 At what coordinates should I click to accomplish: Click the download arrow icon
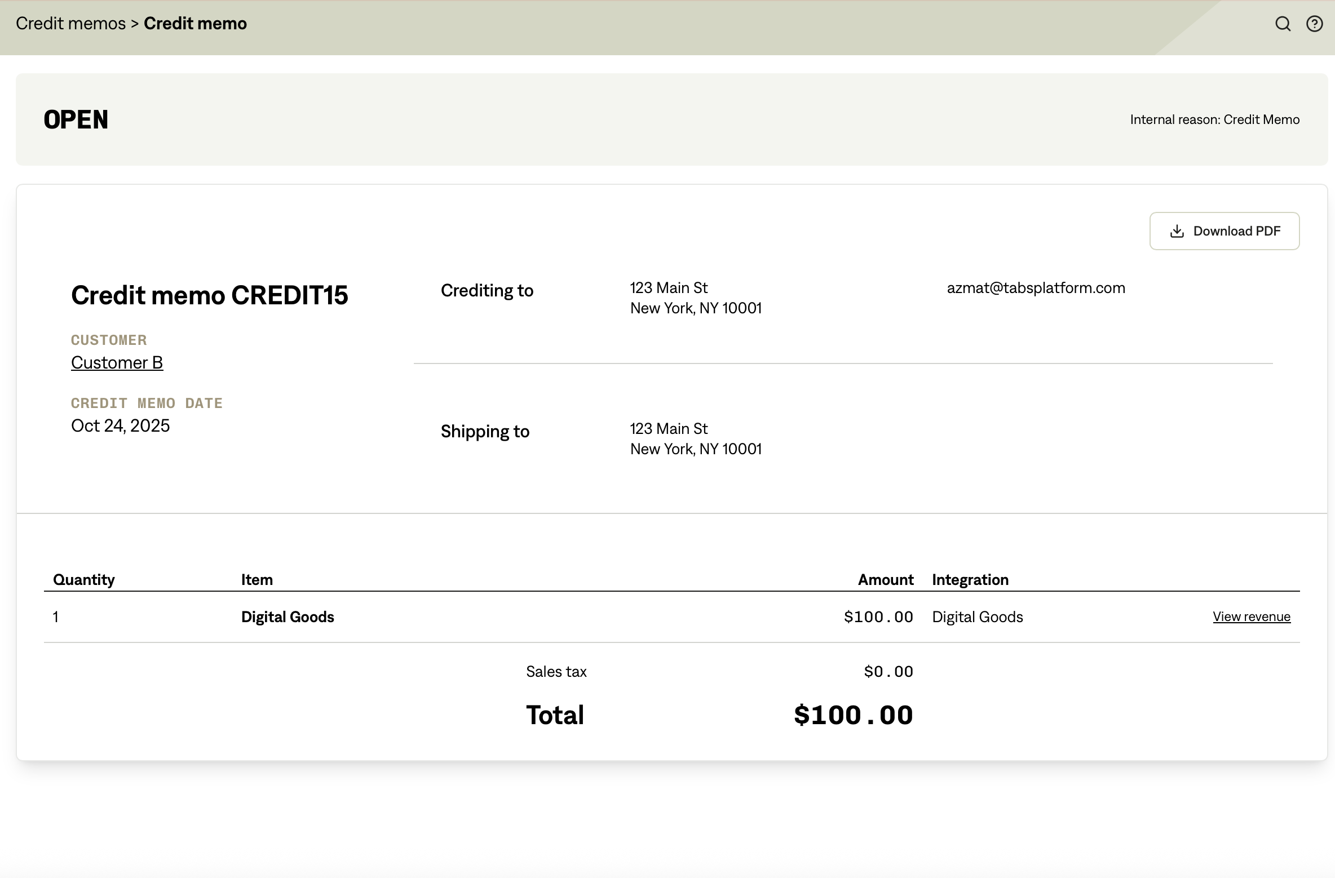[x=1177, y=231]
